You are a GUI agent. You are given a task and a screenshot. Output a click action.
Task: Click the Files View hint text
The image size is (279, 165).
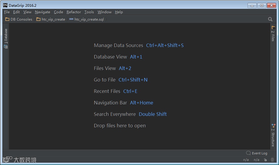click(x=105, y=68)
